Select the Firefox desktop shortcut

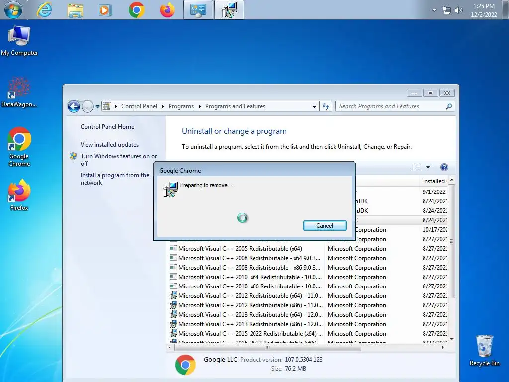click(19, 195)
